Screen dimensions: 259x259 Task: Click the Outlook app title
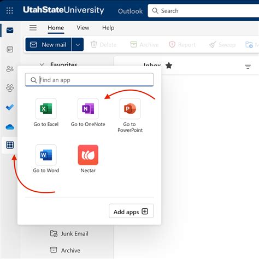point(130,11)
